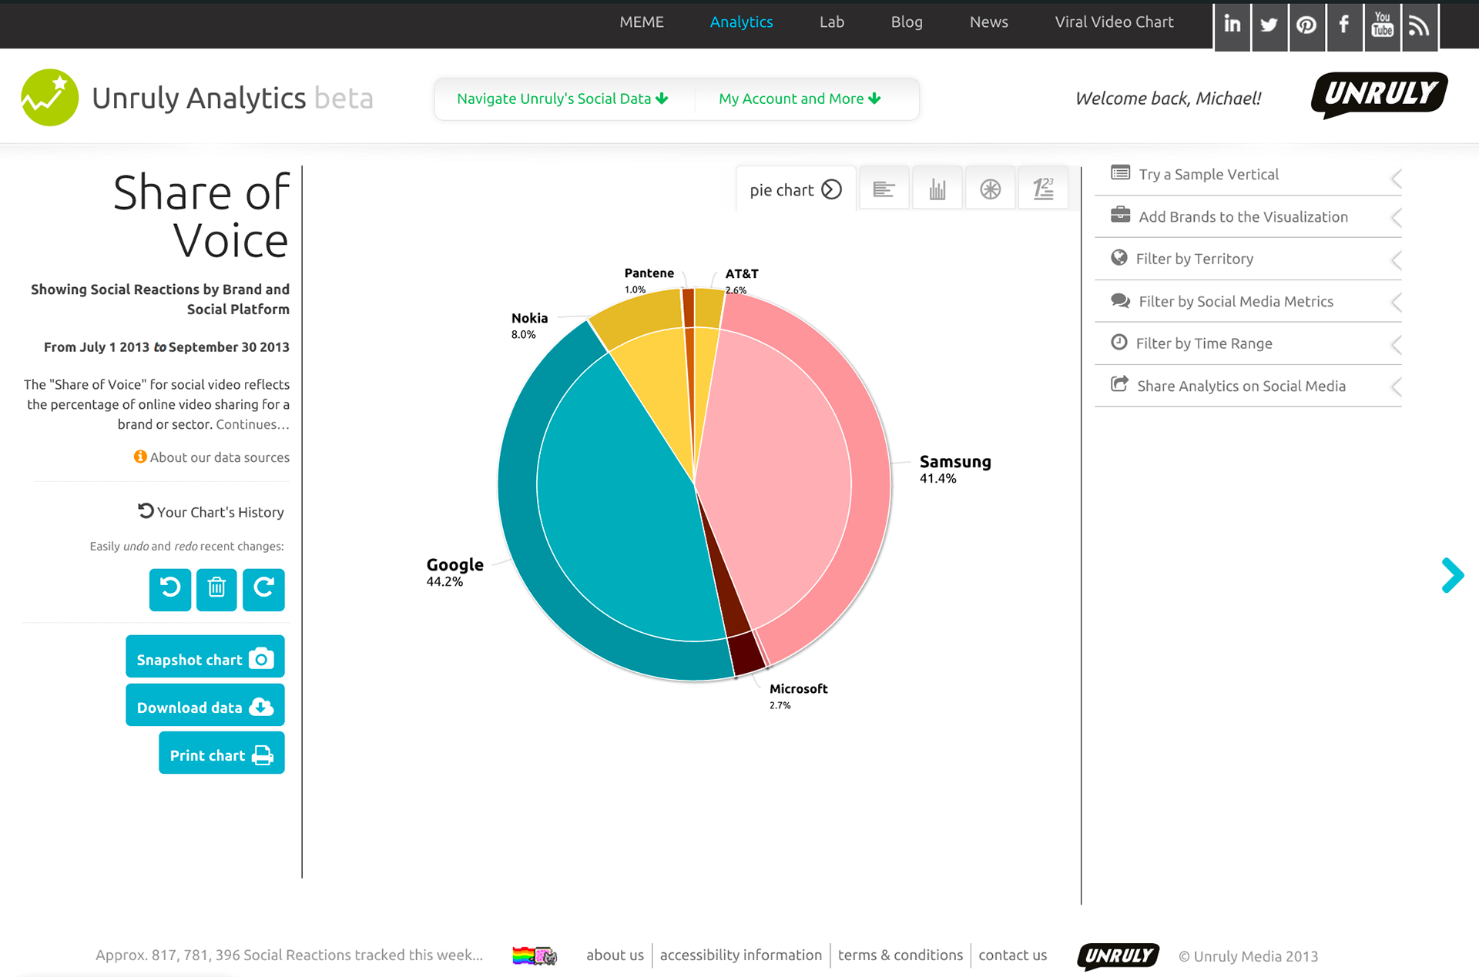Viewport: 1479px width, 977px height.
Task: Expand Add Brands to the Visualization
Action: click(1243, 217)
